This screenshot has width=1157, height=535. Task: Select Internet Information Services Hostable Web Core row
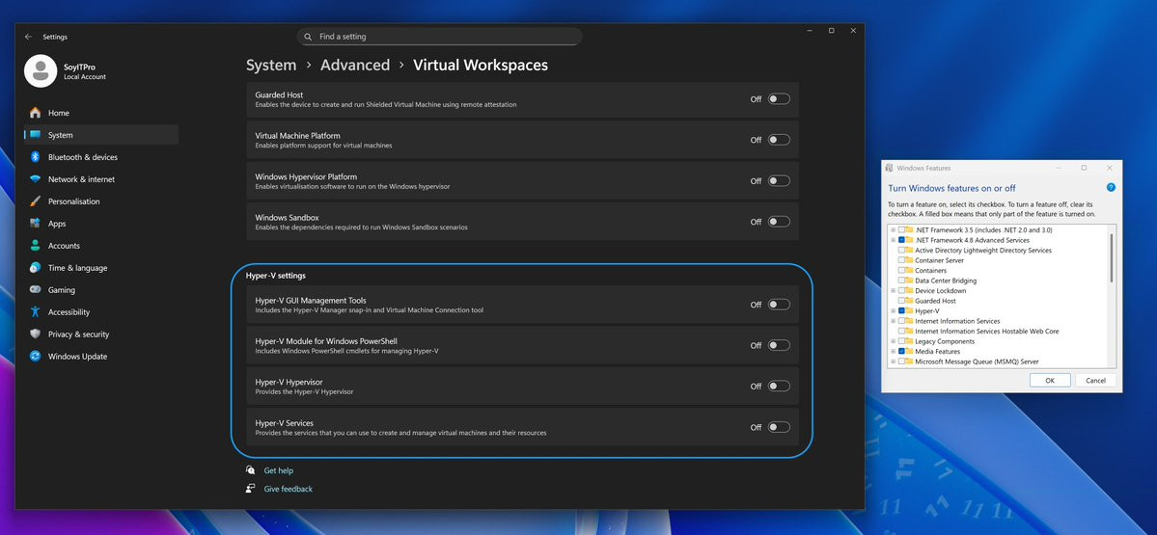tap(986, 332)
